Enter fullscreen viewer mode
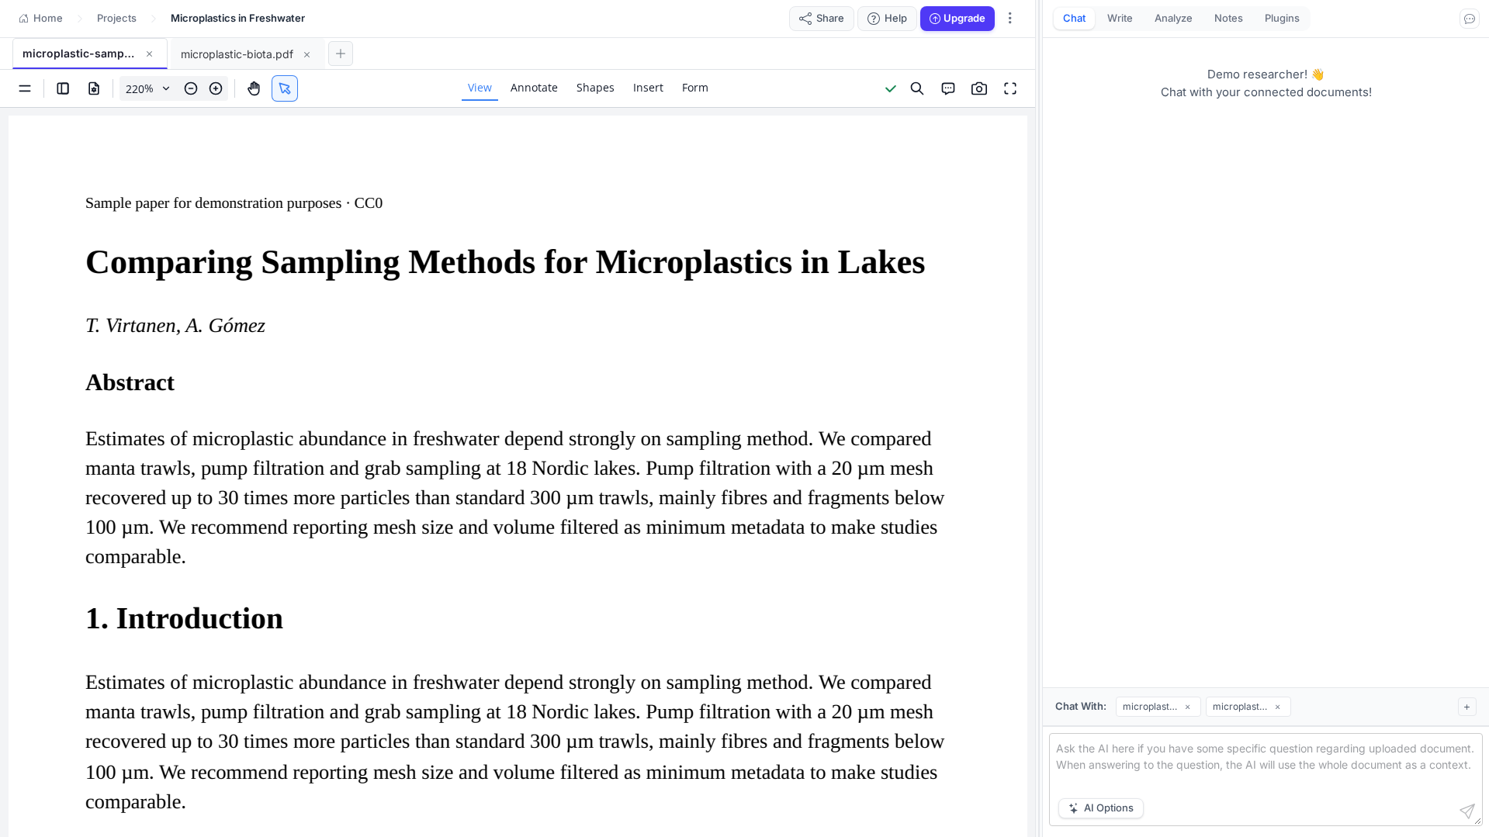 1010,88
